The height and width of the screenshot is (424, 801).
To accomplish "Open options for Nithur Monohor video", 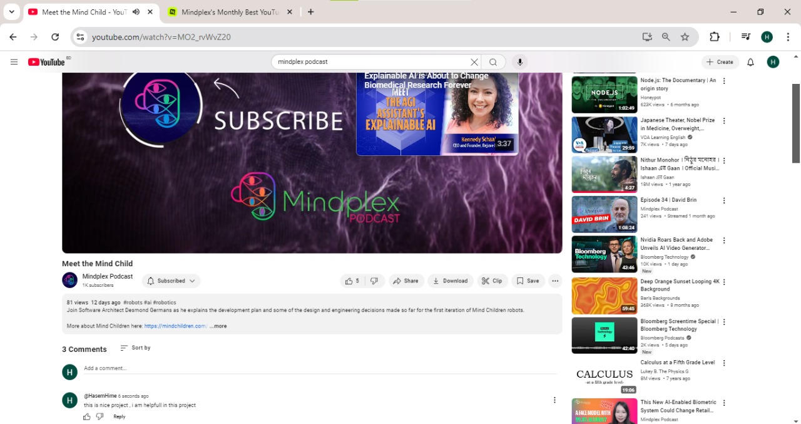I will coord(724,161).
